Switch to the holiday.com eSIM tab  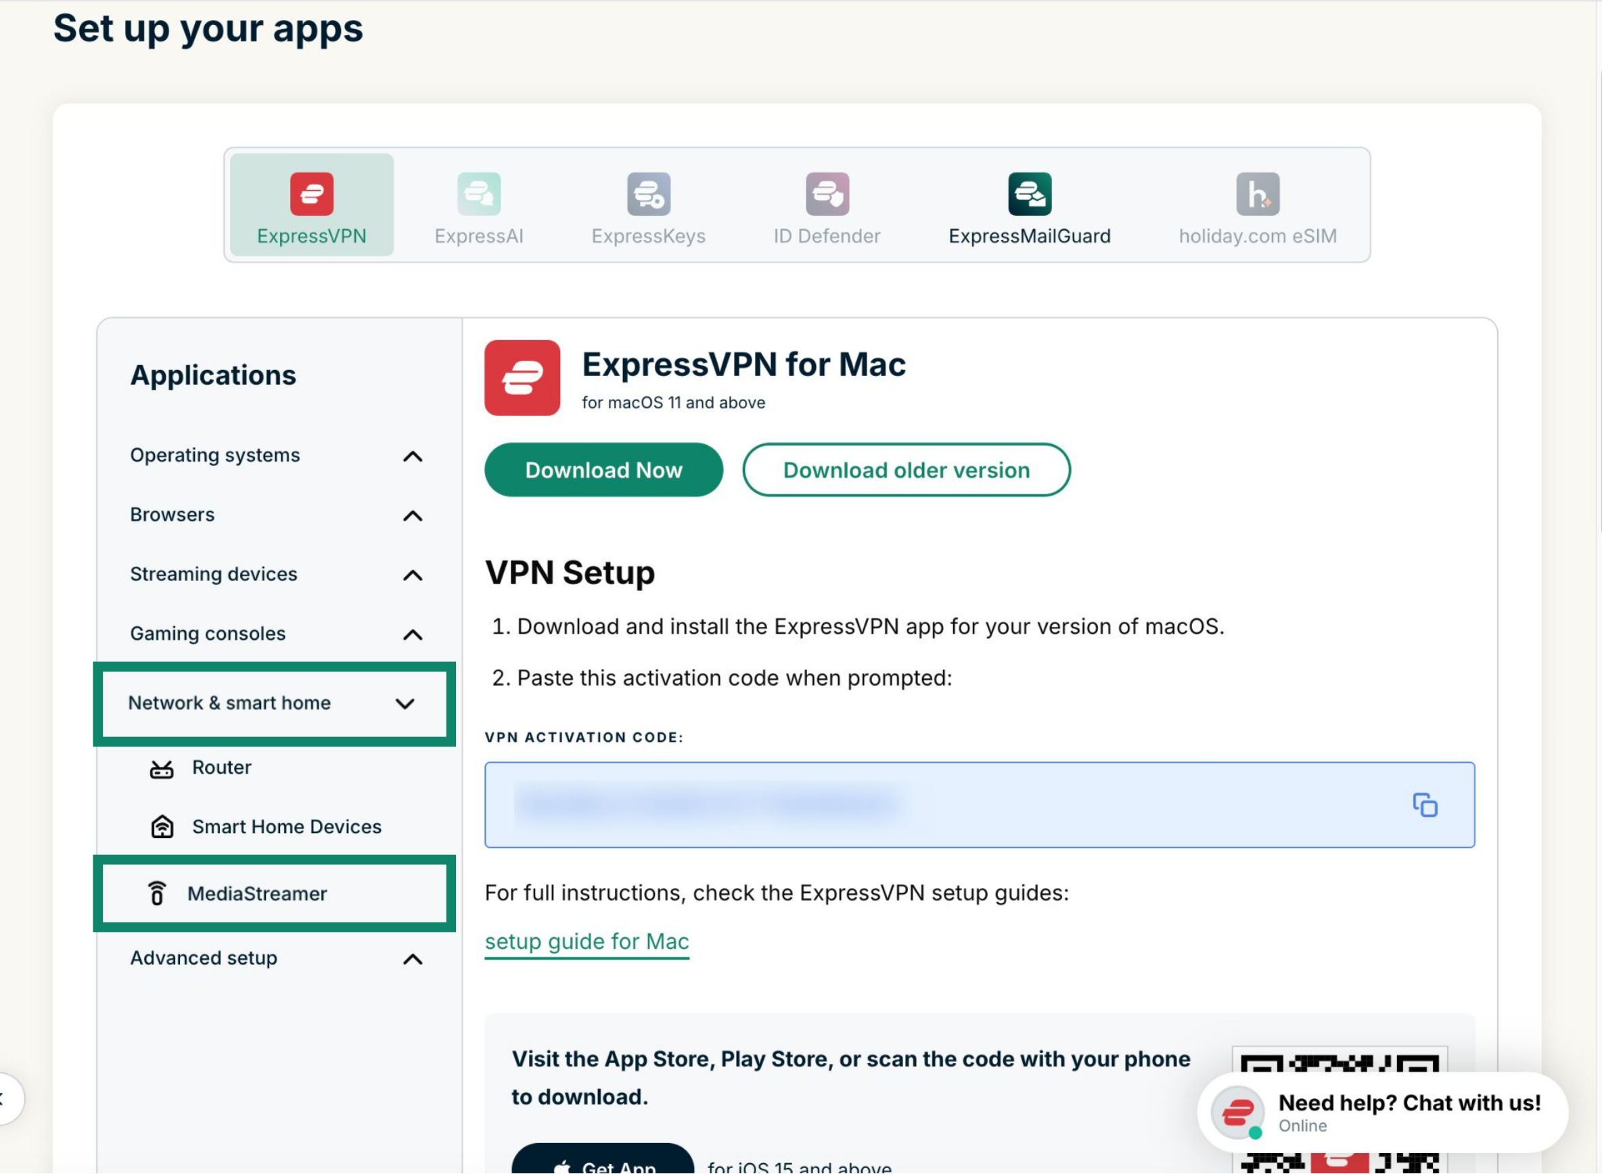point(1257,208)
